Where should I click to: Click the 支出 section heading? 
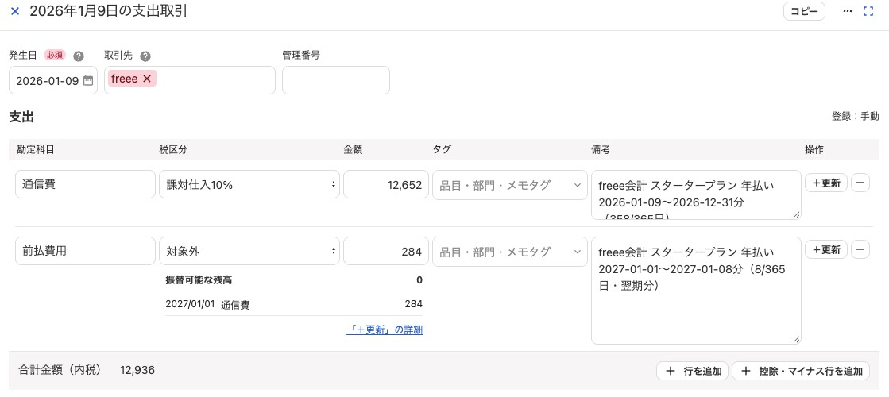tap(21, 118)
